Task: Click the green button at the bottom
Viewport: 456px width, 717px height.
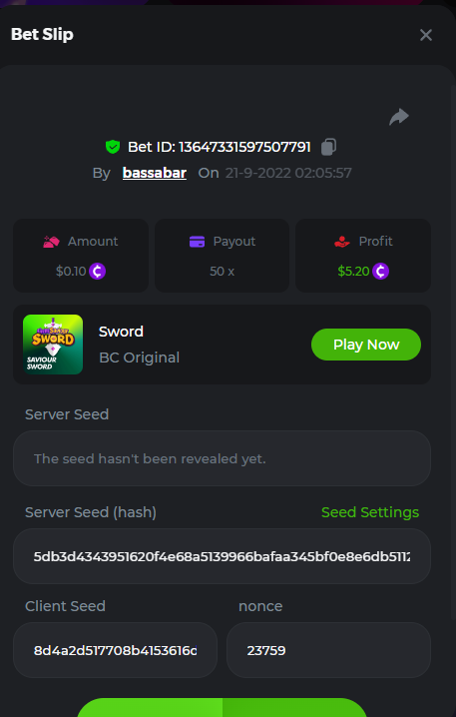Action: coord(223,707)
